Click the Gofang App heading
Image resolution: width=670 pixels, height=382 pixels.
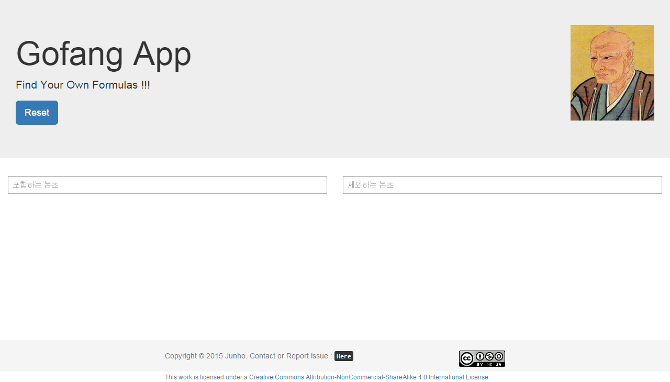104,53
